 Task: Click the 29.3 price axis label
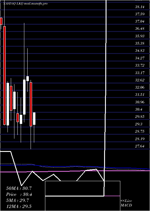point(139,124)
